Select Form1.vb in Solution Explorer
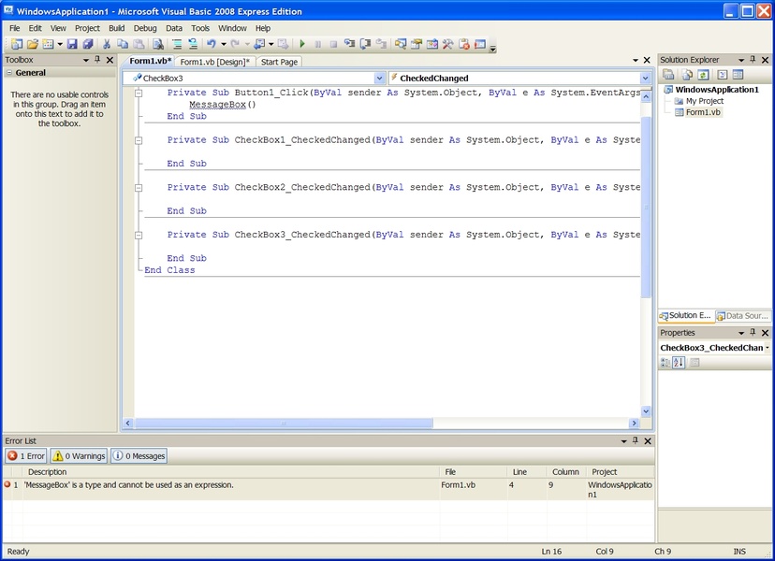Viewport: 775px width, 561px height. (703, 112)
